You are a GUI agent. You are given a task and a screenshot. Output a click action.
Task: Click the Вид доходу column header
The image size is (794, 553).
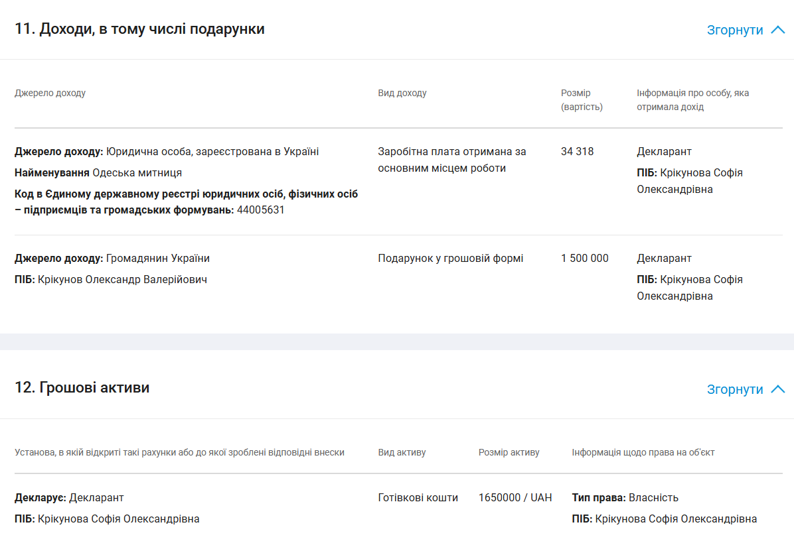402,93
